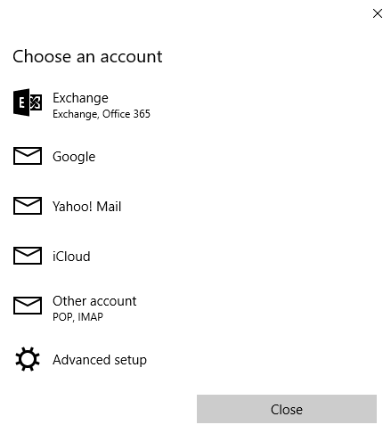Click the envelope icon beside iCloud
The image size is (391, 433).
tap(28, 256)
